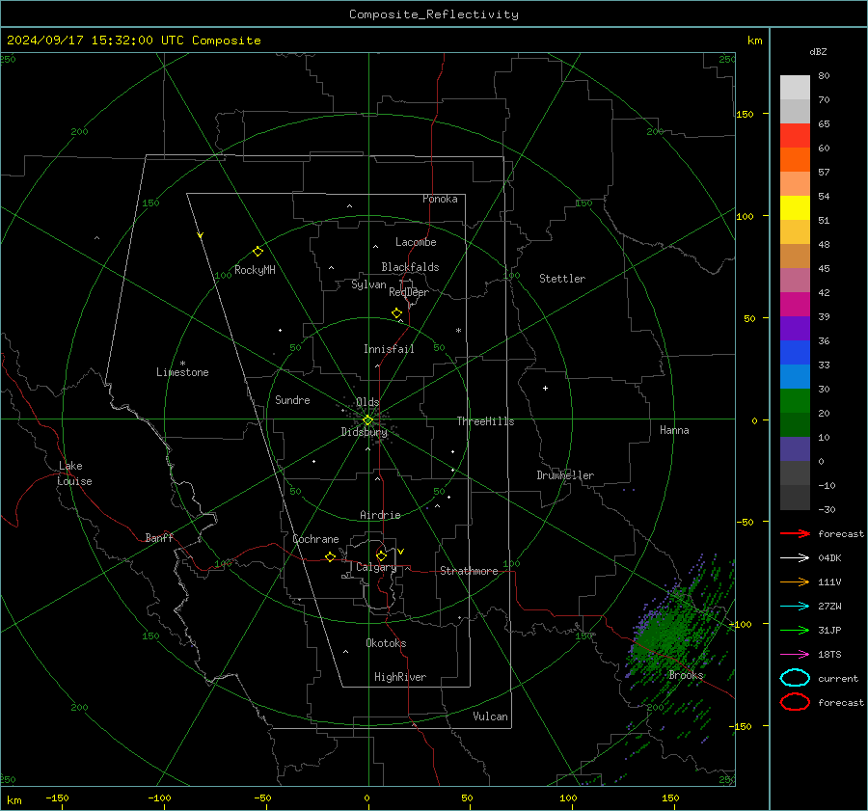Click the orange 57-60 dBZ color swatch
Viewport: 868px width, 811px height.
[795, 160]
